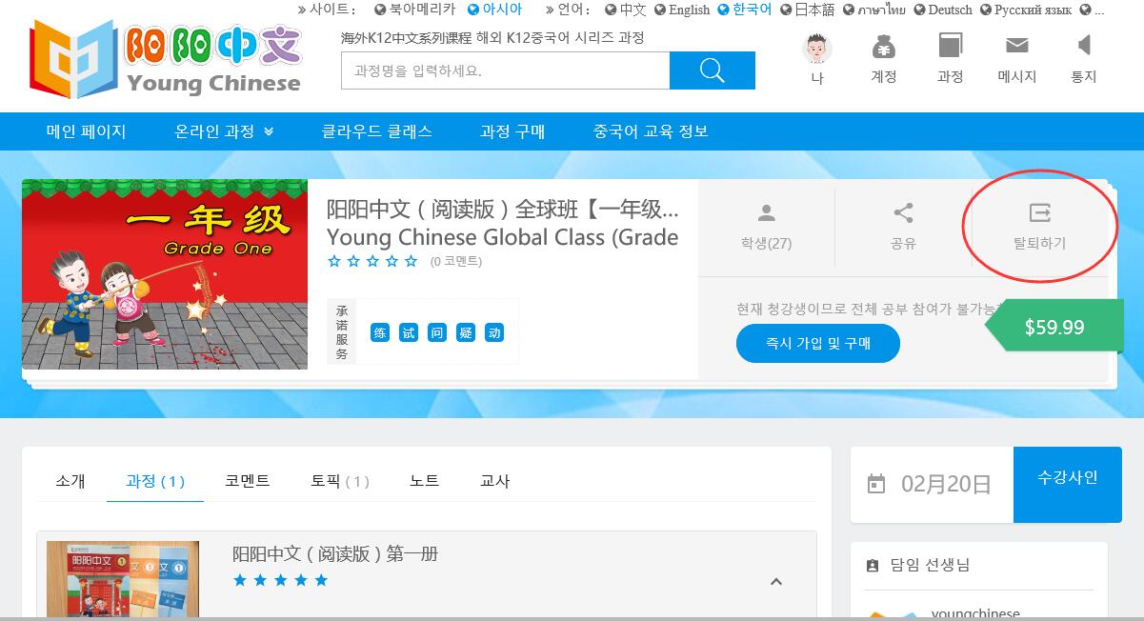Image resolution: width=1144 pixels, height=621 pixels.
Task: Click the 试 service badge
Action: (409, 332)
